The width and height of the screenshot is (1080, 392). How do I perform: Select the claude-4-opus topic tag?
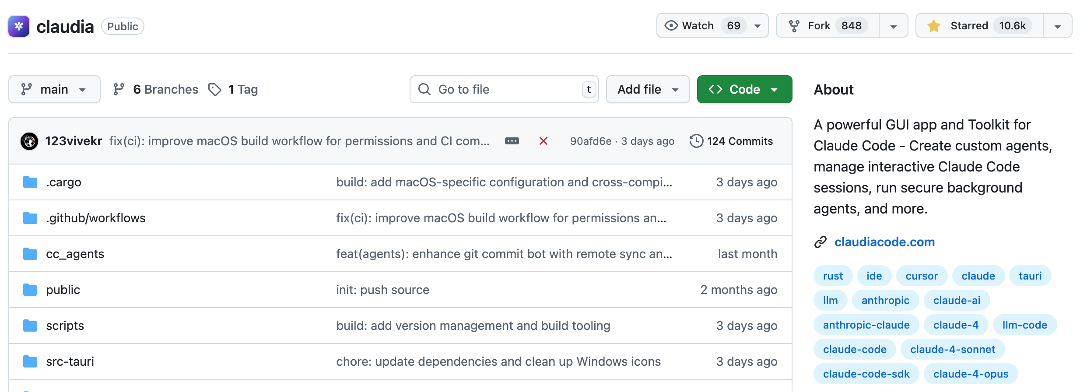(x=971, y=374)
